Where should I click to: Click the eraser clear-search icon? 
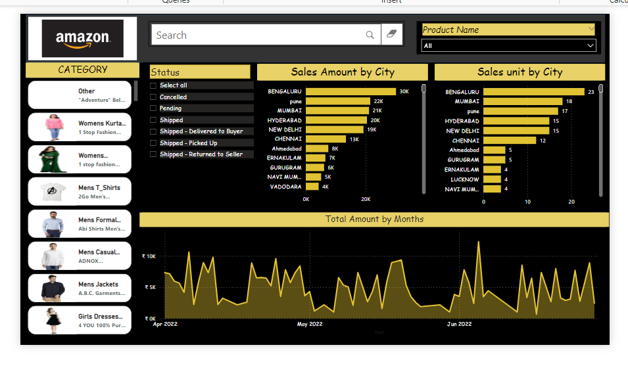click(391, 35)
